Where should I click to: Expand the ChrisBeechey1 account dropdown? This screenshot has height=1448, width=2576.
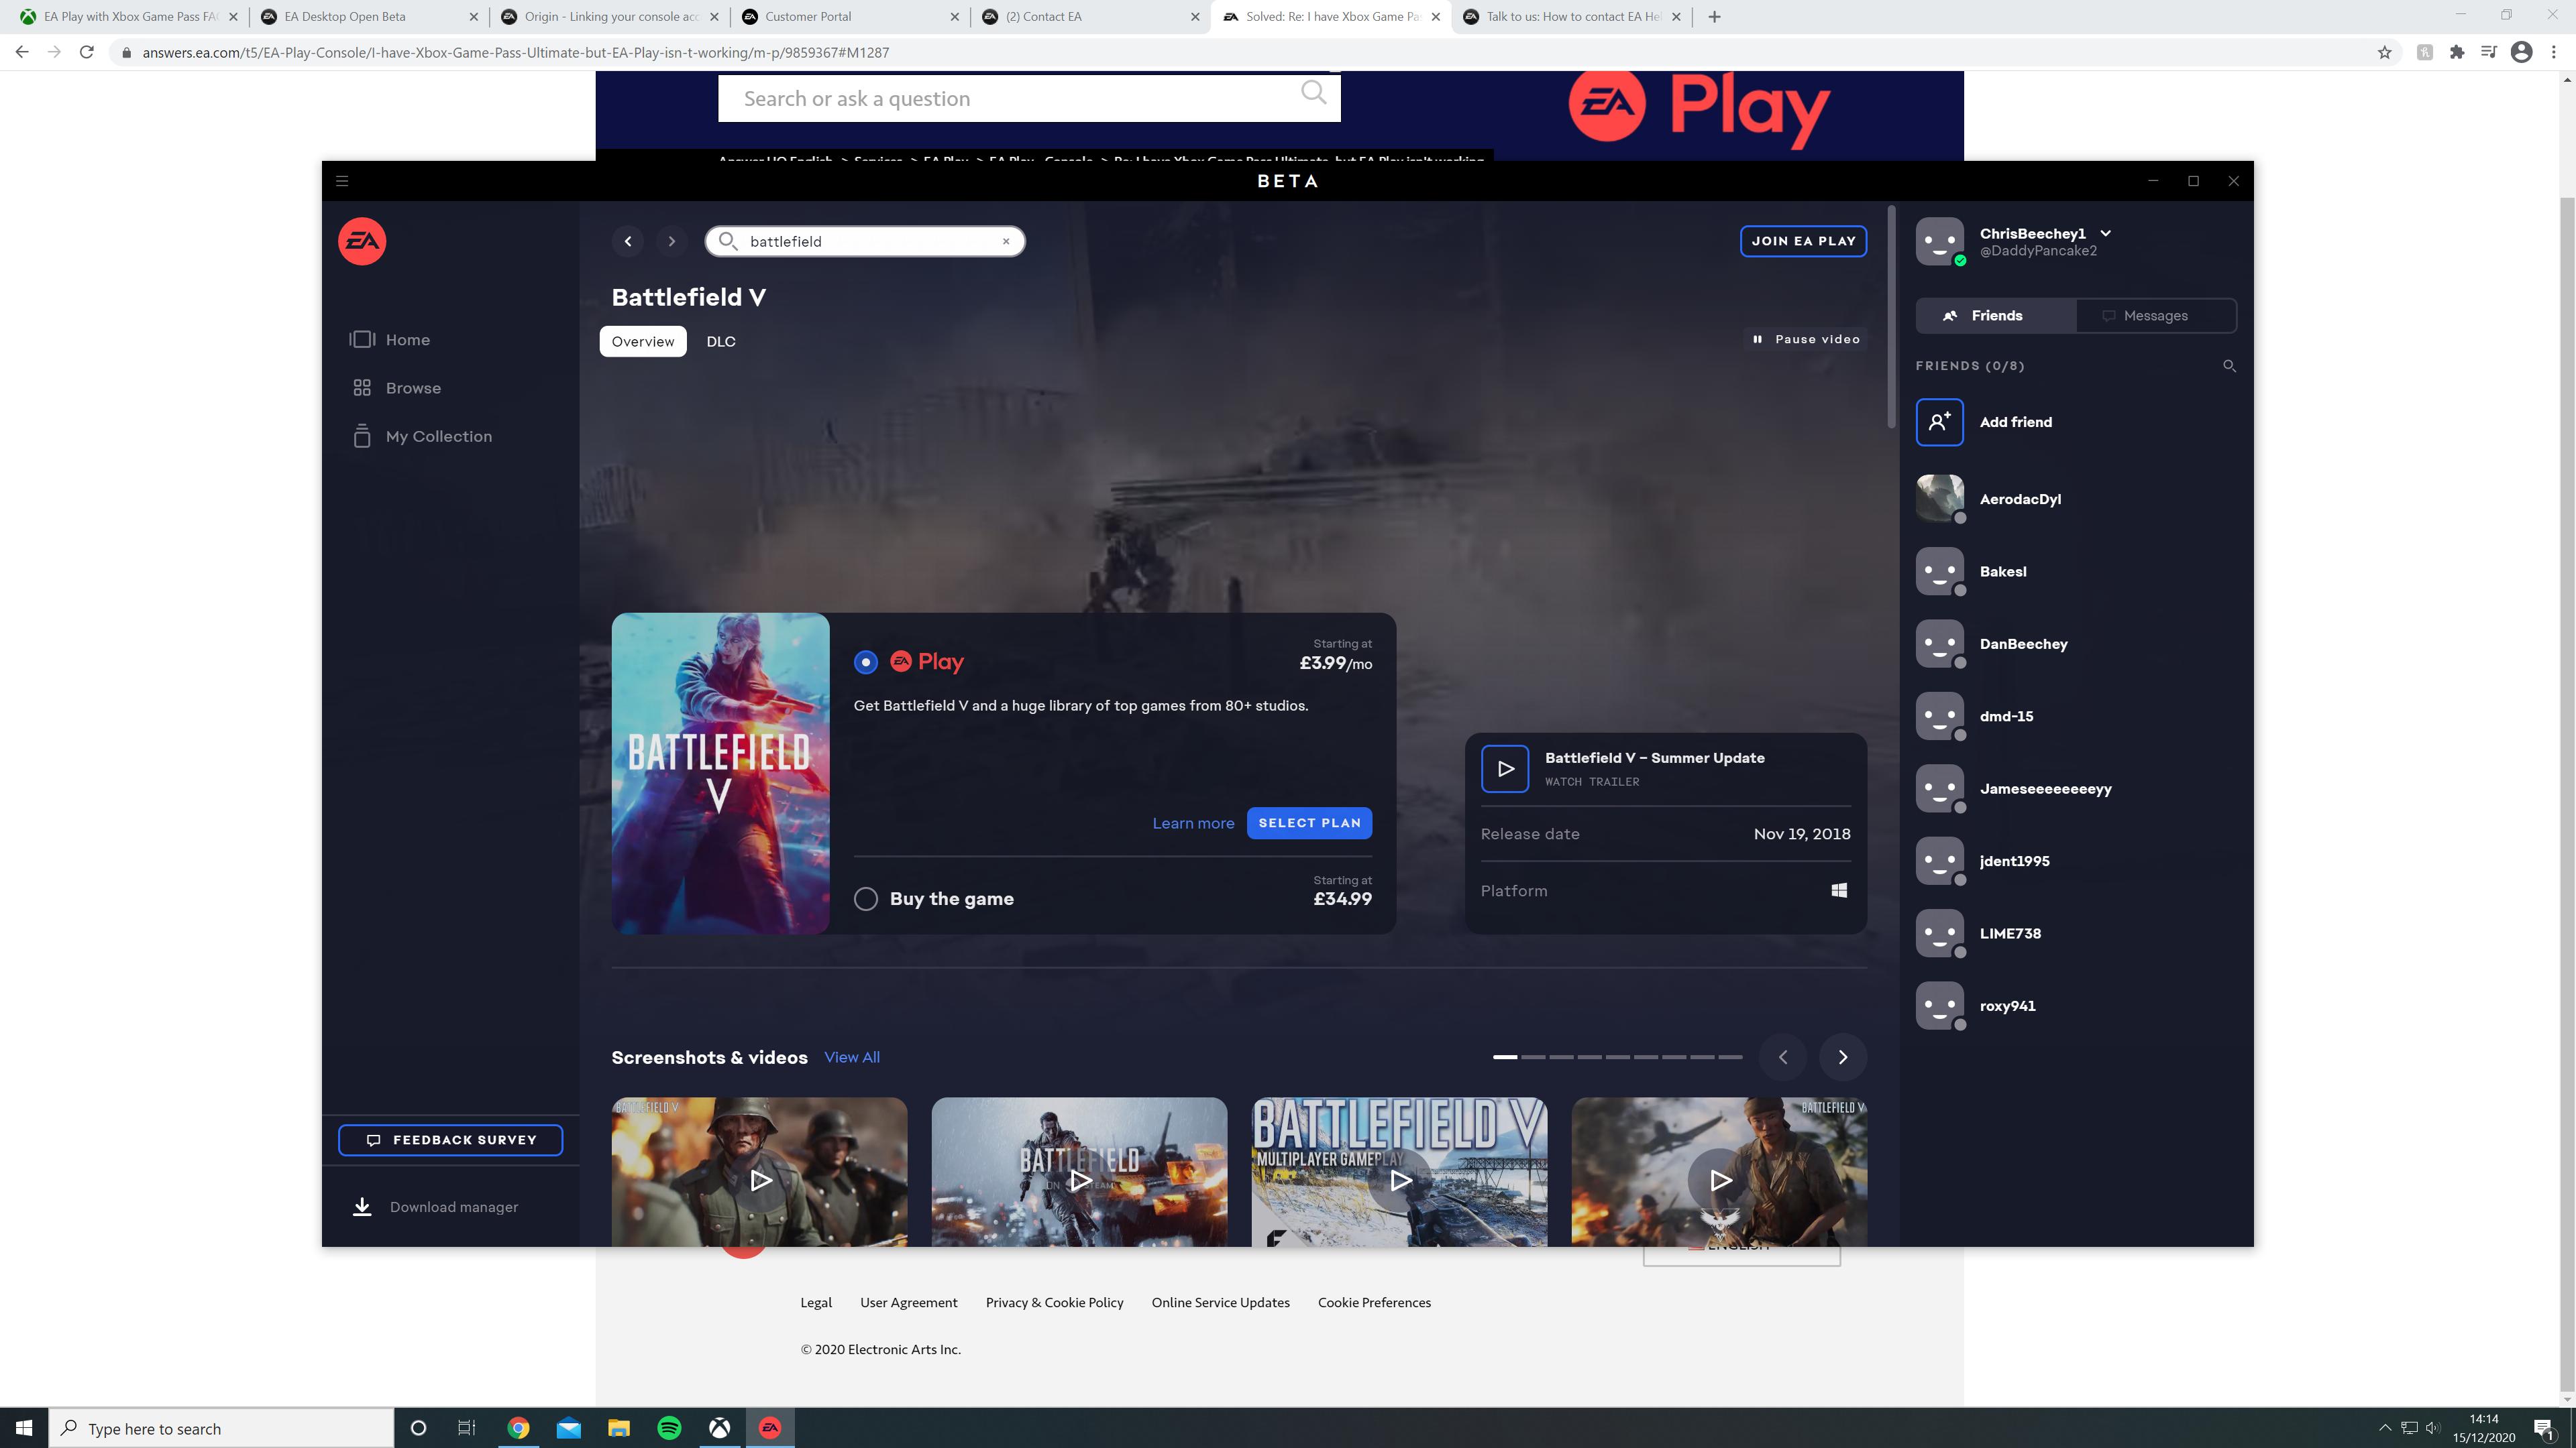point(2106,233)
